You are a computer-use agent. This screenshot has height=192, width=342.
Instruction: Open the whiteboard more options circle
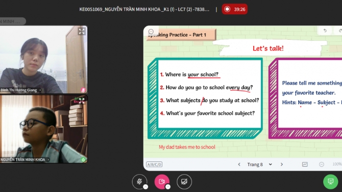151,32
